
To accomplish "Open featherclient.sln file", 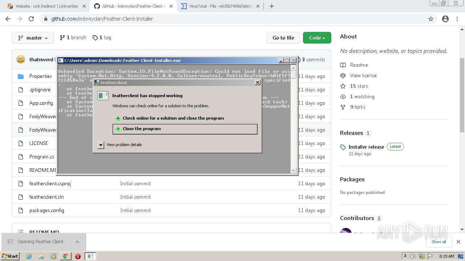I will click(46, 197).
